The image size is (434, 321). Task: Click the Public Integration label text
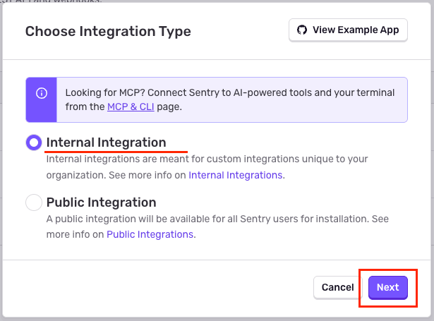[x=102, y=202]
